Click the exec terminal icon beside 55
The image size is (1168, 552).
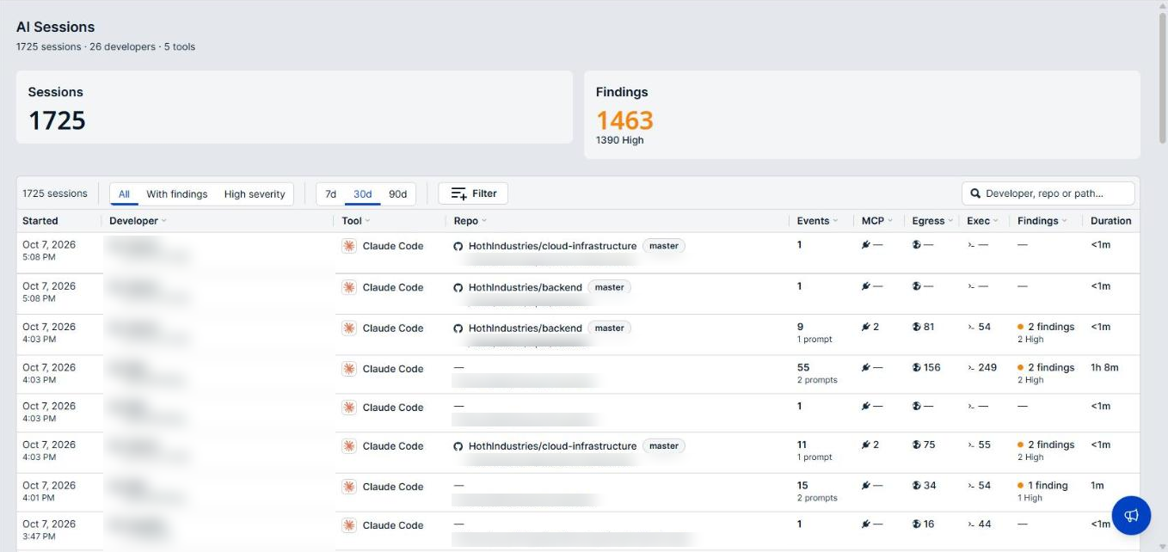[971, 445]
